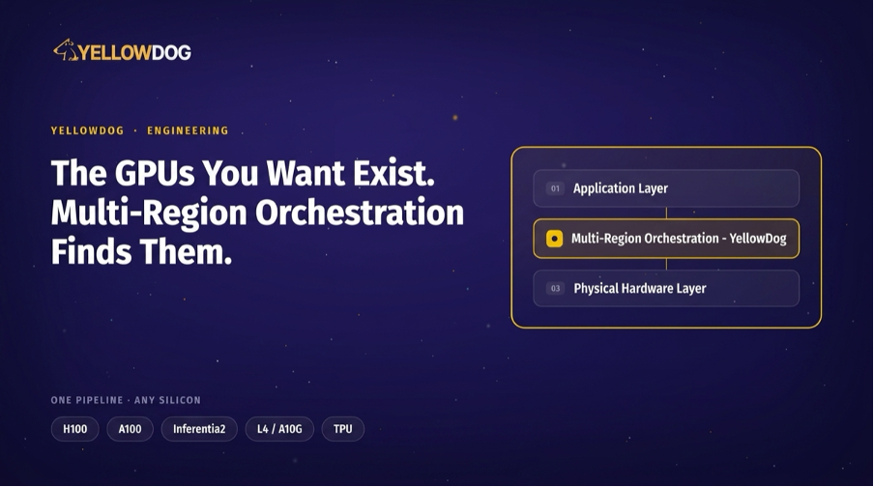Select the H100 chip pill

click(74, 429)
